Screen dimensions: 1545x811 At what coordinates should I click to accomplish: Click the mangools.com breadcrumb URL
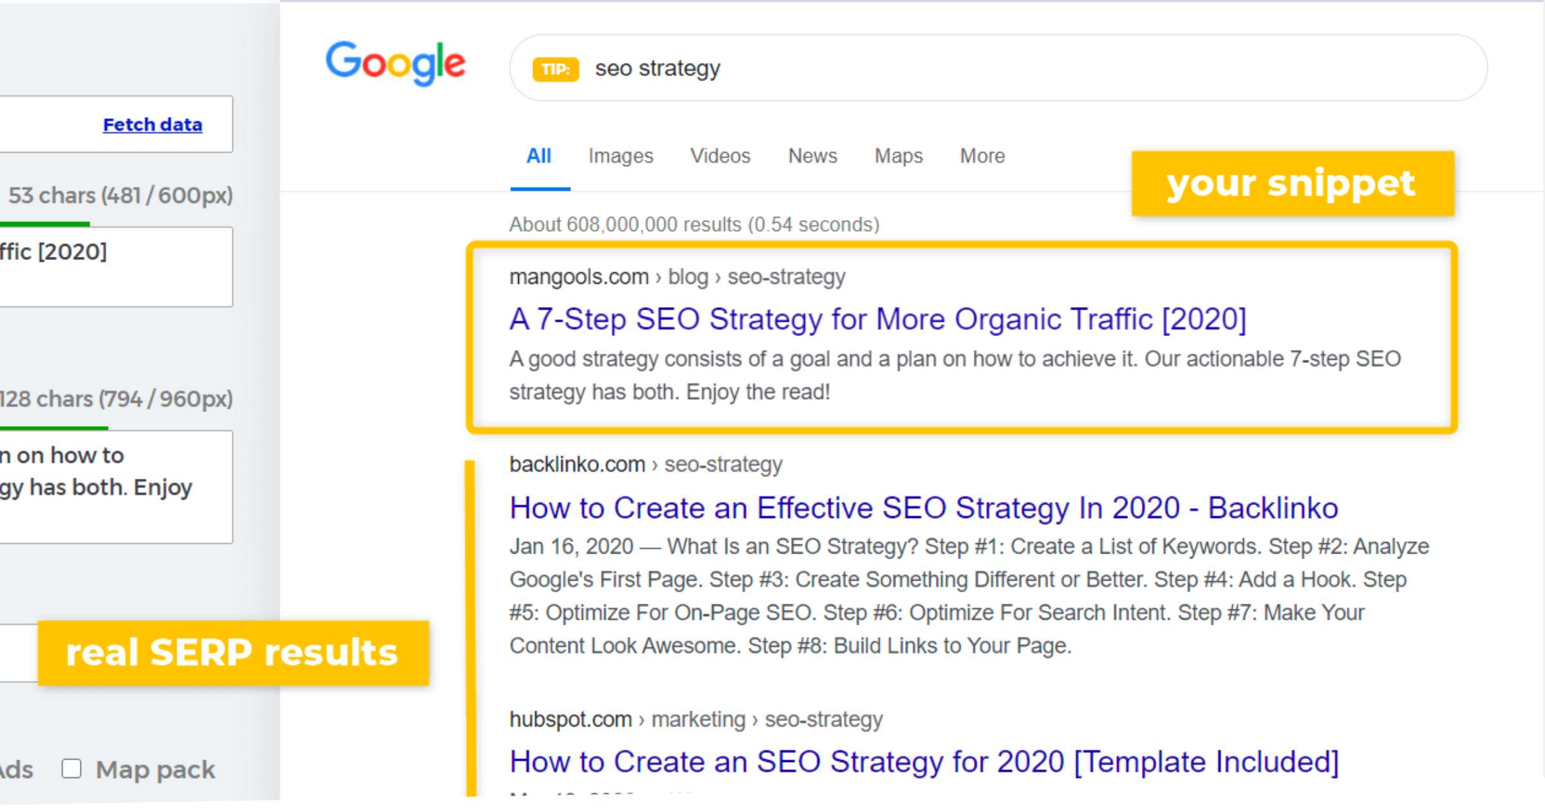click(677, 277)
